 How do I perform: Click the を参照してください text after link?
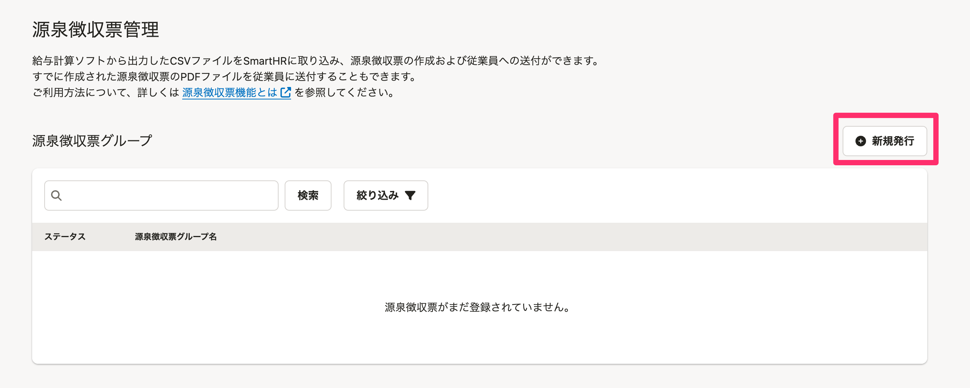click(345, 92)
